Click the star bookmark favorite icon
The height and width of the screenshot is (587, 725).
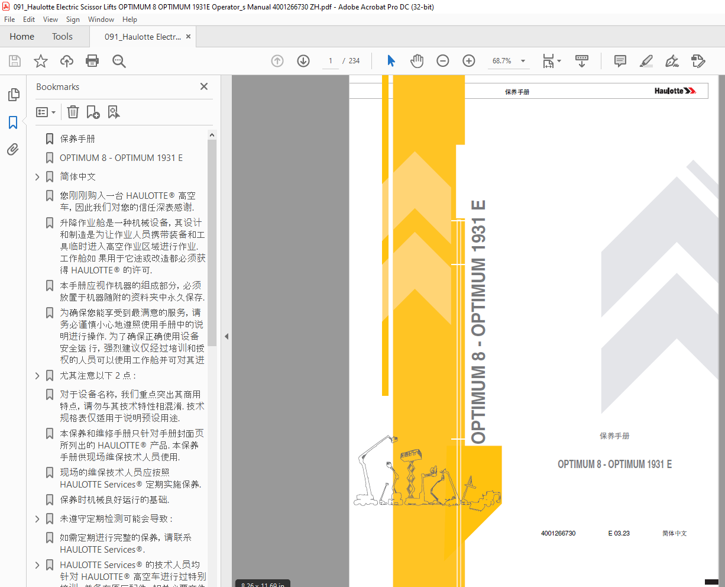[41, 61]
